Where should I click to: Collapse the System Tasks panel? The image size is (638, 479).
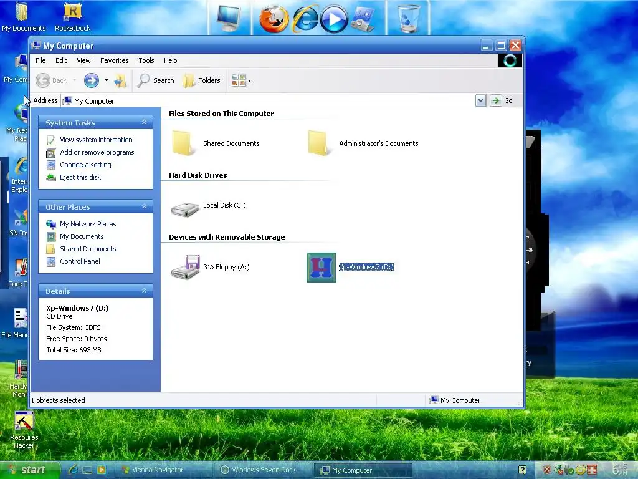[144, 122]
